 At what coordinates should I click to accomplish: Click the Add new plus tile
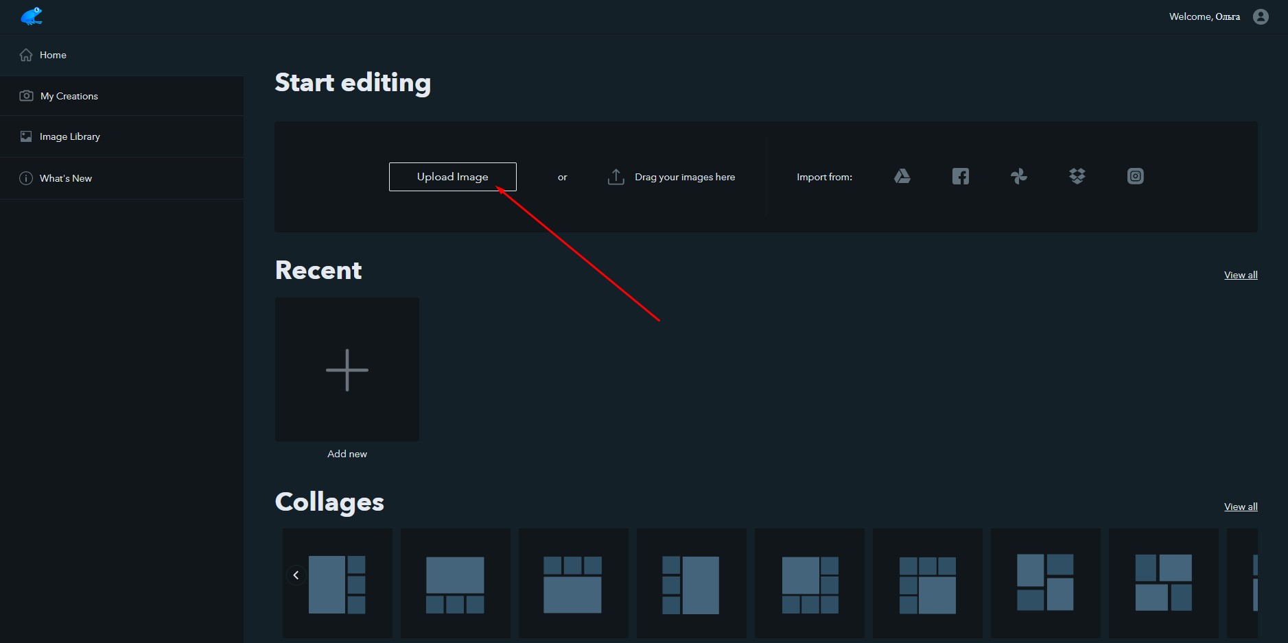pyautogui.click(x=347, y=369)
